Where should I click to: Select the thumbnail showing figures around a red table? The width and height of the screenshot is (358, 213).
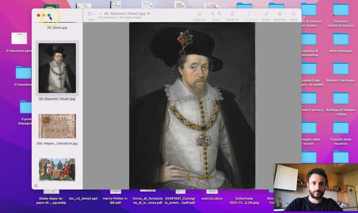pos(57,170)
